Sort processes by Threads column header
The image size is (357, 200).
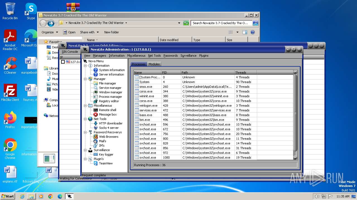coord(245,72)
